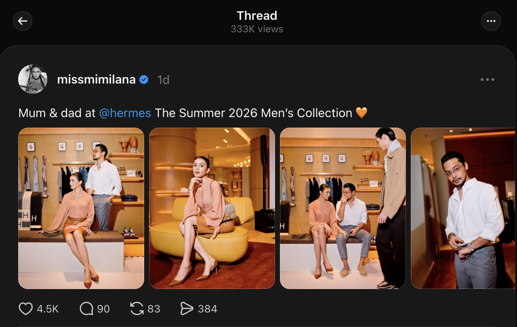Click the 90 replies count
517x327 pixels.
point(103,309)
